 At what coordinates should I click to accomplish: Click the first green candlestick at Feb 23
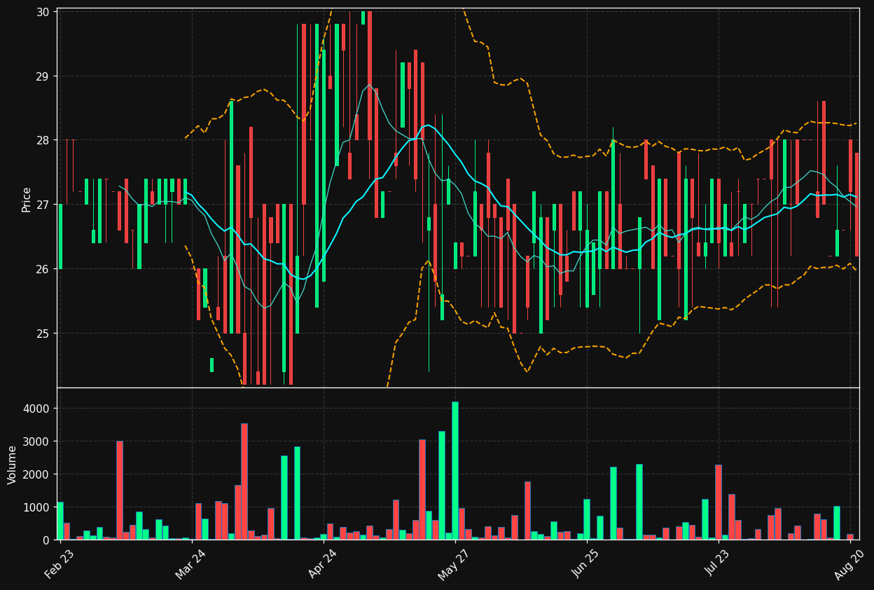tap(60, 237)
